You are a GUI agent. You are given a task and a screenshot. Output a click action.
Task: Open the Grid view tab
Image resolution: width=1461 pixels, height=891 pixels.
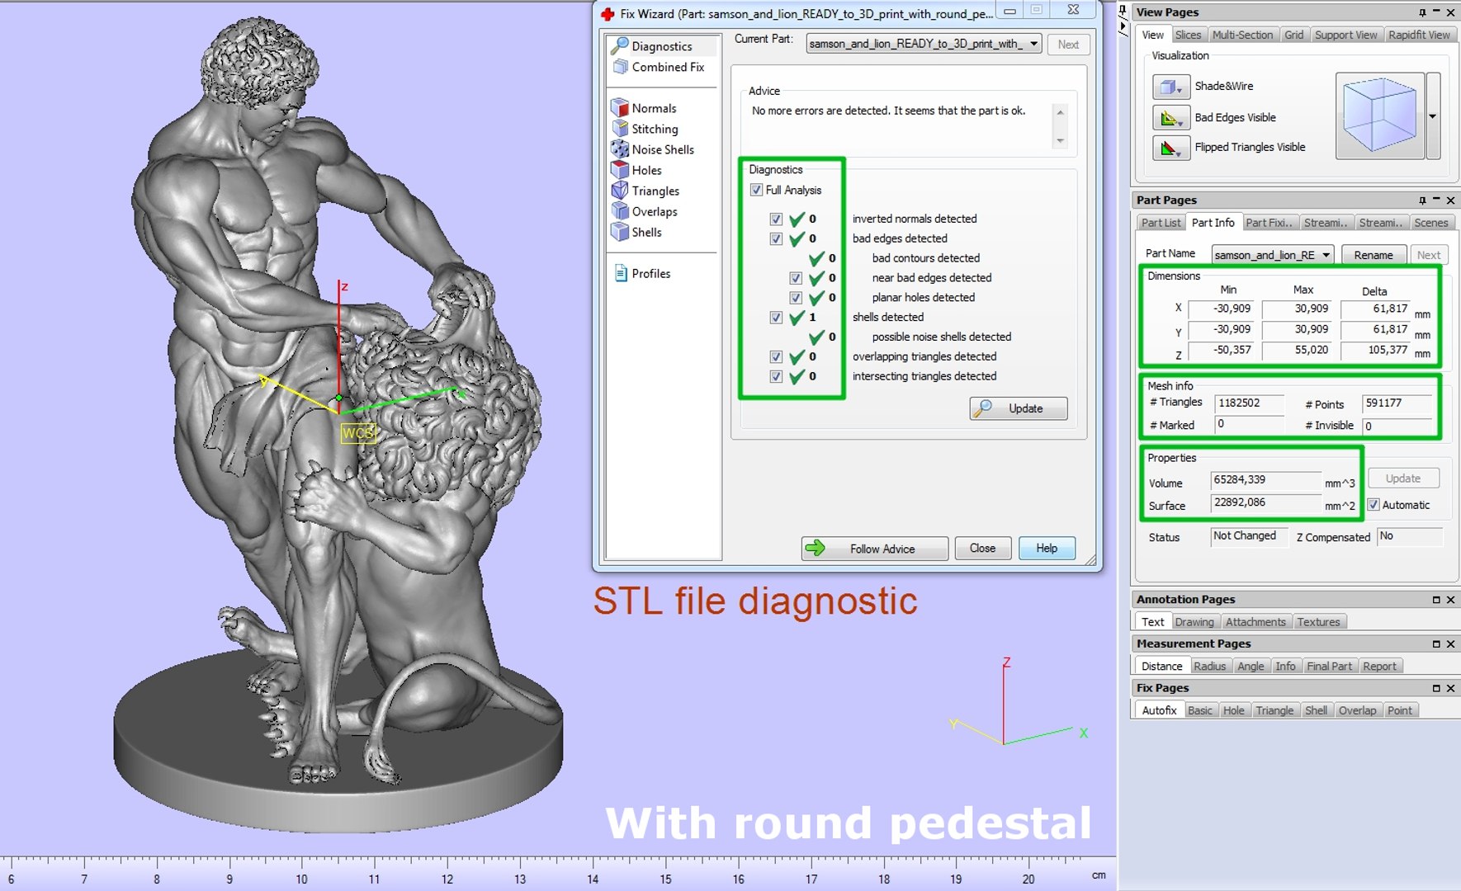click(x=1293, y=35)
